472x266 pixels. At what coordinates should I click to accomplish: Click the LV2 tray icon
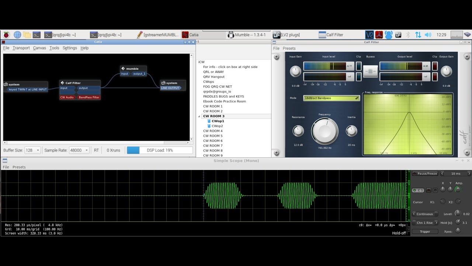click(398, 35)
